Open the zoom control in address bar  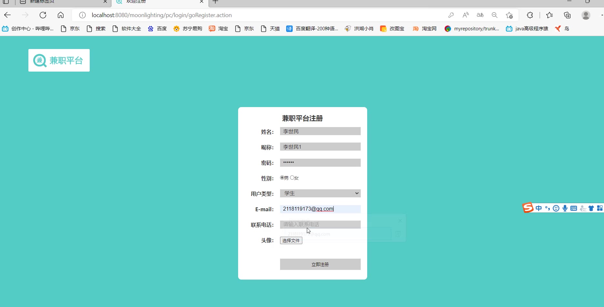pos(495,15)
